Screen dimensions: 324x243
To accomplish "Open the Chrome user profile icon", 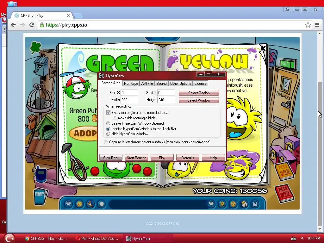I will click(x=287, y=9).
